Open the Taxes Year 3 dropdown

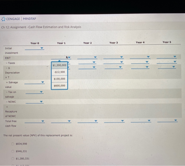[x=114, y=62]
